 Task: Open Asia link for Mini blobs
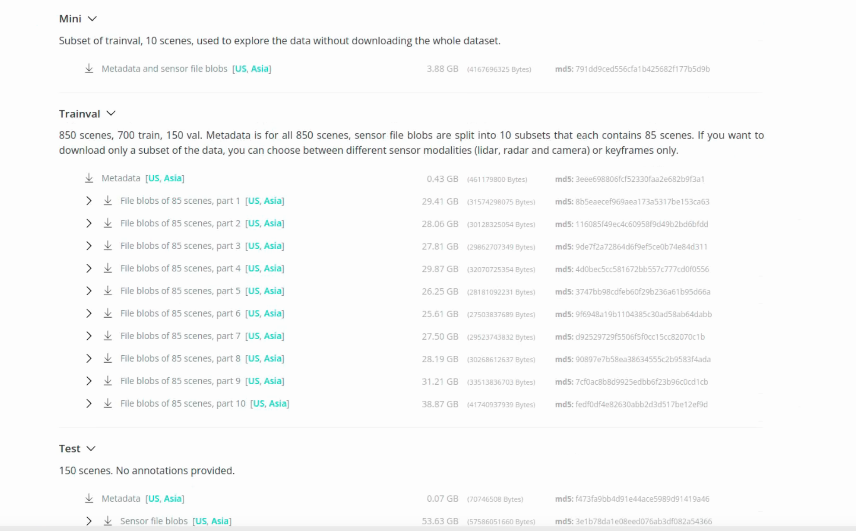coord(260,69)
